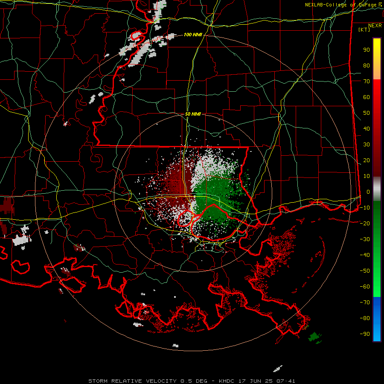Select the blue bottom segment of the color bar
The height and width of the screenshot is (384, 384).
pyautogui.click(x=377, y=319)
